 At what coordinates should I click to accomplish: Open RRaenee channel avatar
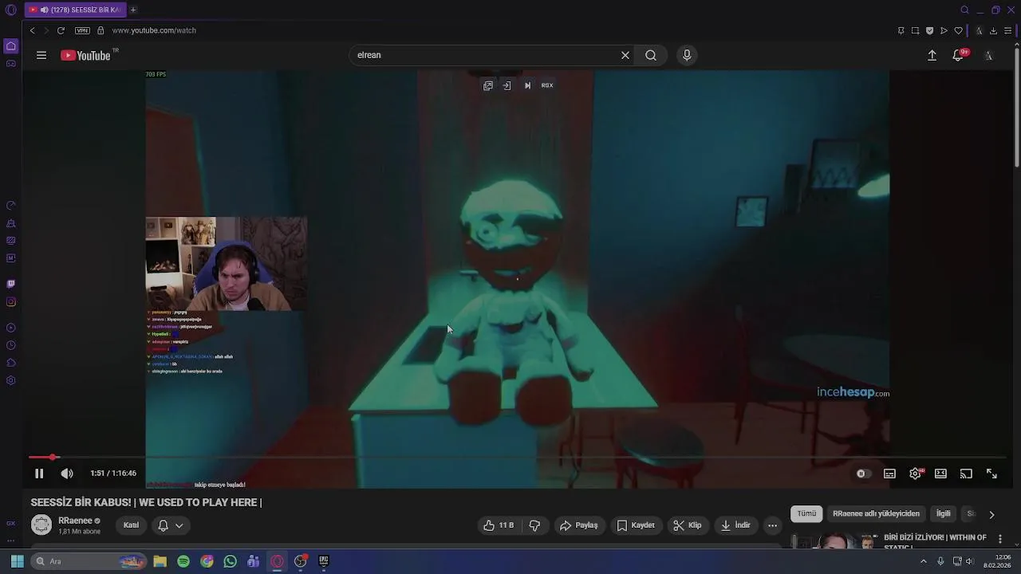41,525
